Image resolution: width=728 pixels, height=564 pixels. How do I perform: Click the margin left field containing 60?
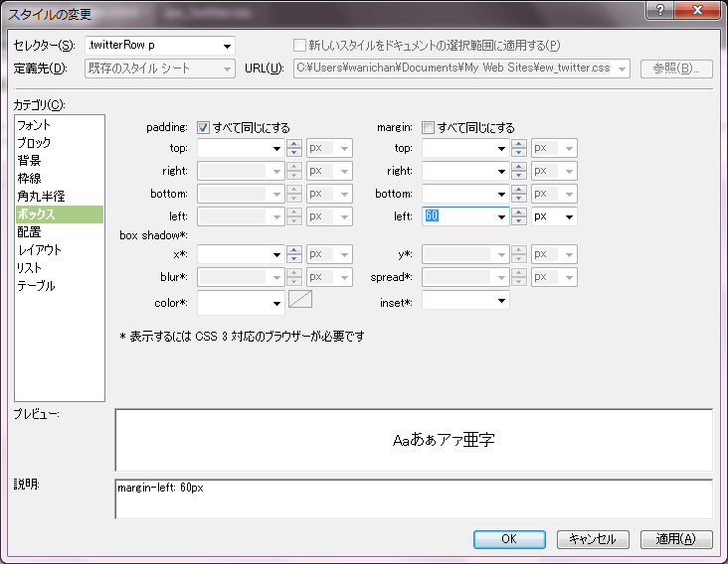[x=465, y=216]
